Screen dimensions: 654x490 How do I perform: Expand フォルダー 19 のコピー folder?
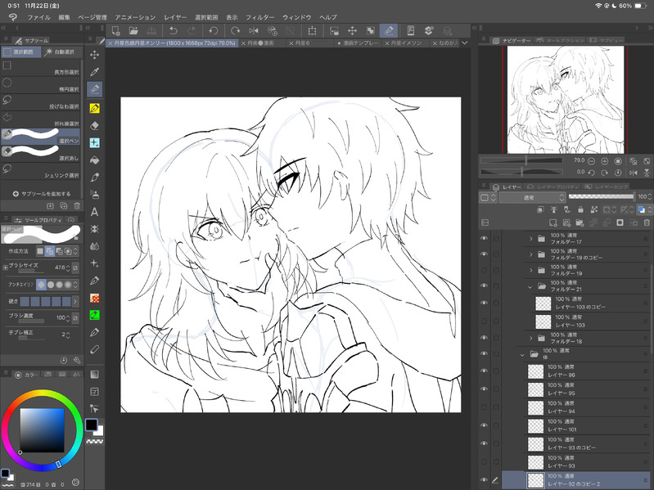530,254
